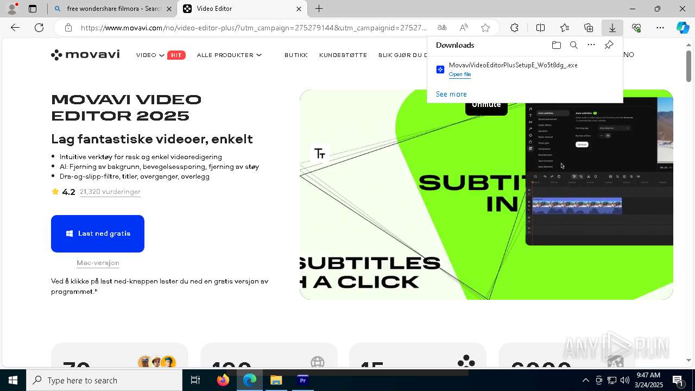This screenshot has height=391, width=695.
Task: Open BUTIKK menu item
Action: 296,55
